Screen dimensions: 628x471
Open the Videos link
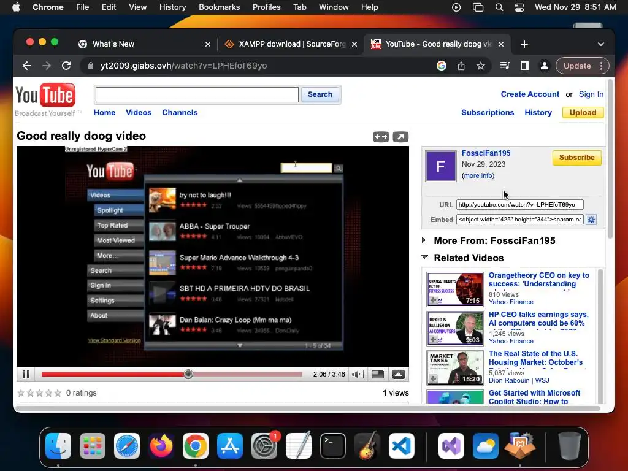(x=139, y=113)
